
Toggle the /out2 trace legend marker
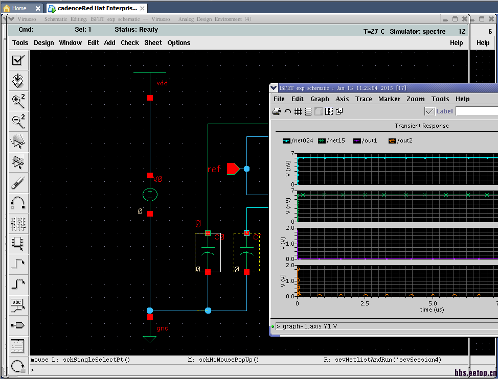click(392, 141)
